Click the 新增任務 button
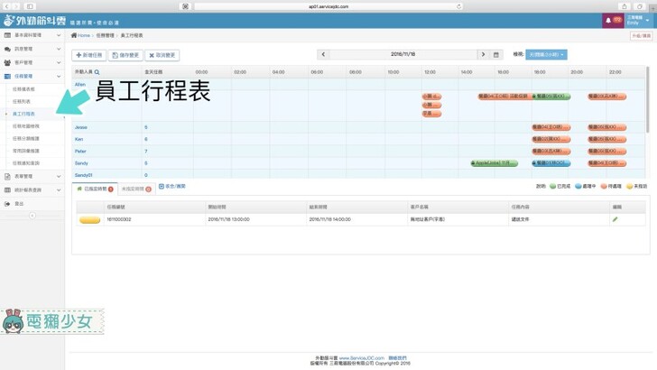Viewport: 657px width, 370px height. [x=89, y=55]
